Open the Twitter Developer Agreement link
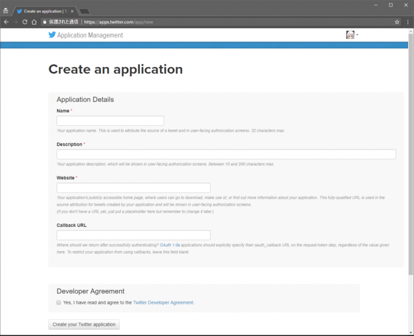Viewport: 414px width, 336px height. 163,302
